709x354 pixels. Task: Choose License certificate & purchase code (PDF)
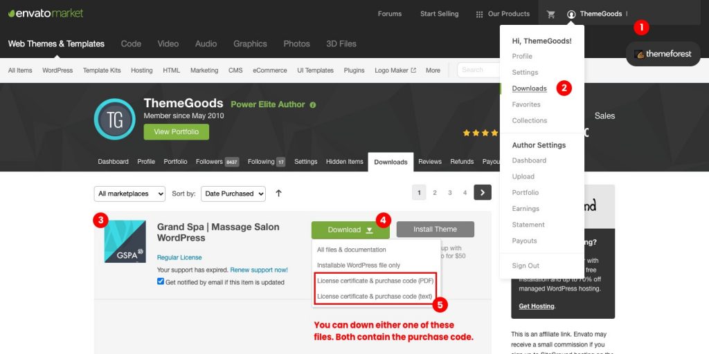[x=375, y=281]
